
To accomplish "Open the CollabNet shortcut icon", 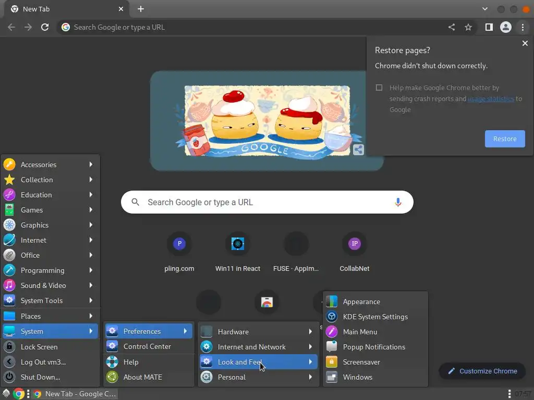I will 355,244.
